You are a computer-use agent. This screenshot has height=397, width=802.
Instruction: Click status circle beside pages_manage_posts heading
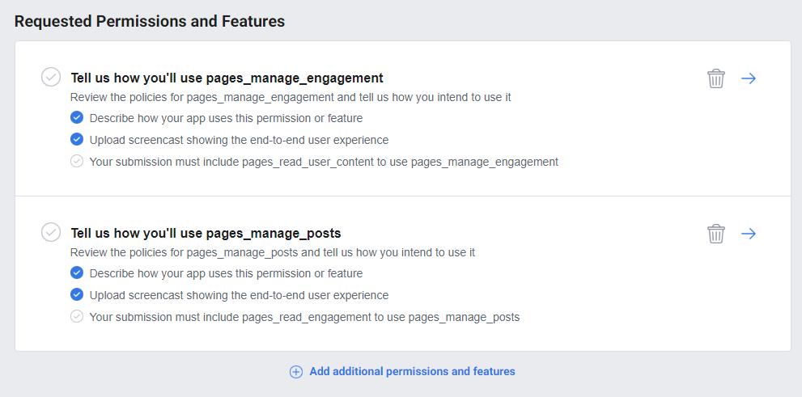point(51,232)
